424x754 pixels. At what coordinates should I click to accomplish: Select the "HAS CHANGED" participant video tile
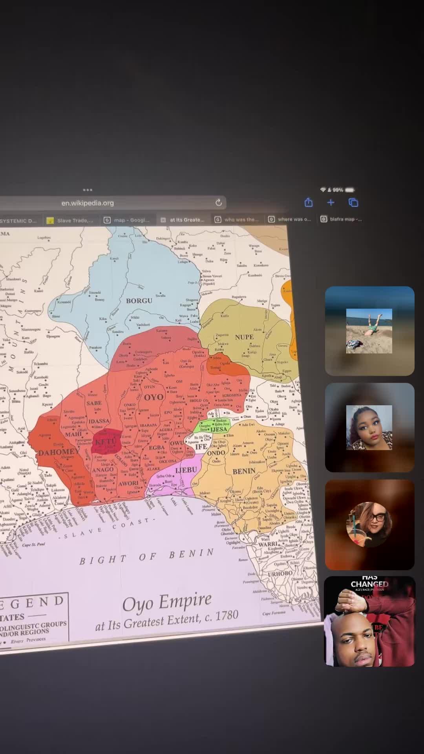tap(369, 621)
